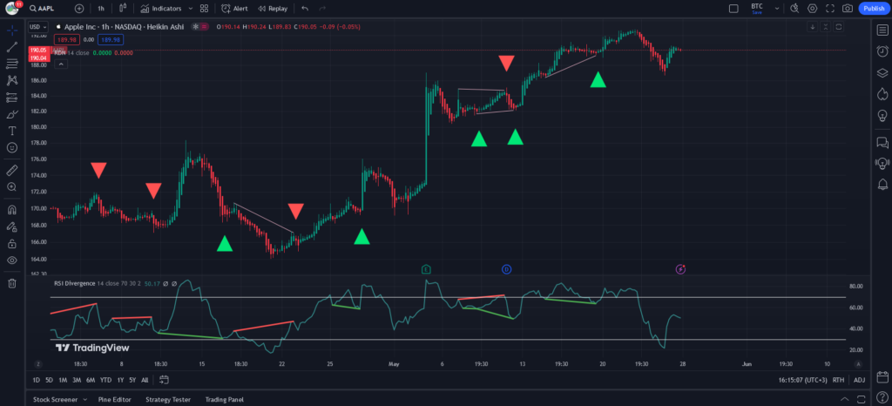Open indicator templates grid icon

pyautogui.click(x=204, y=9)
